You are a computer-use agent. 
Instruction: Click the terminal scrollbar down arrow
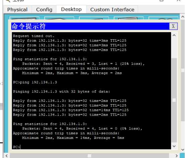point(174,146)
